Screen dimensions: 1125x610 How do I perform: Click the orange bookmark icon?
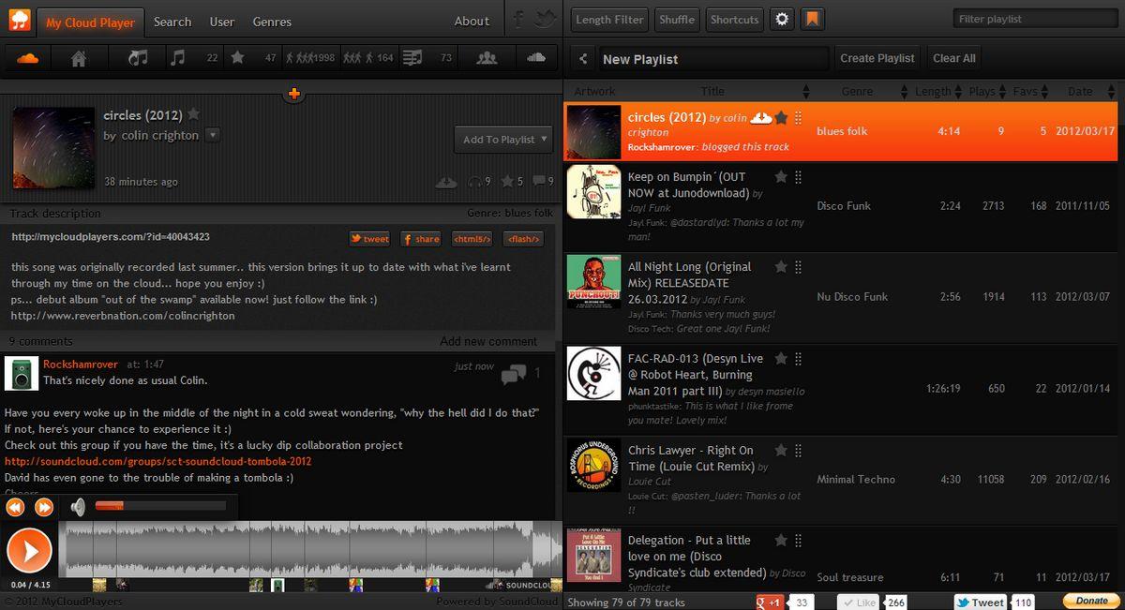pyautogui.click(x=812, y=19)
